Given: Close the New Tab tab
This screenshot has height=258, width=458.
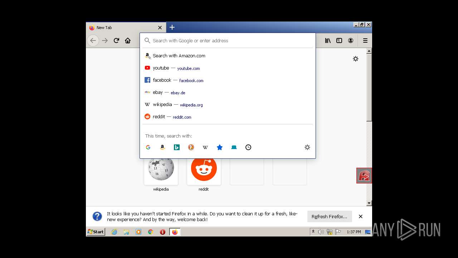Looking at the screenshot, I should (x=160, y=28).
